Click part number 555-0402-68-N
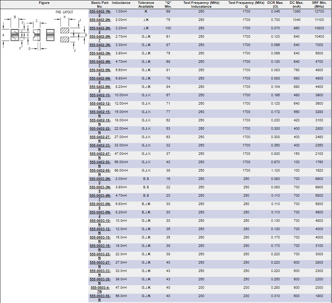 click(x=100, y=171)
